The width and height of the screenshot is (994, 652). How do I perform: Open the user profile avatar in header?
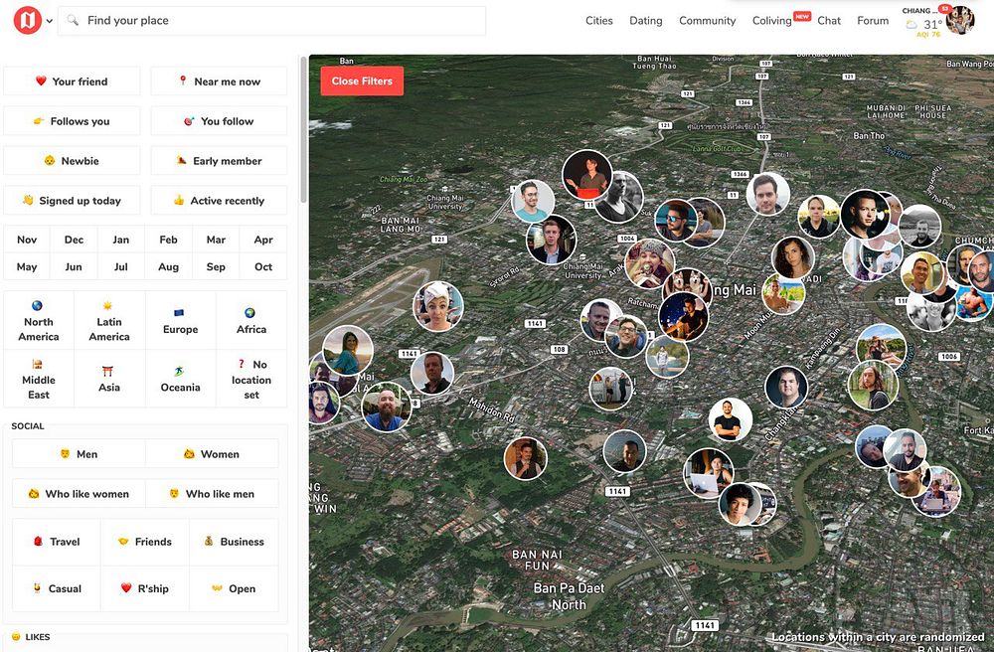tap(960, 20)
